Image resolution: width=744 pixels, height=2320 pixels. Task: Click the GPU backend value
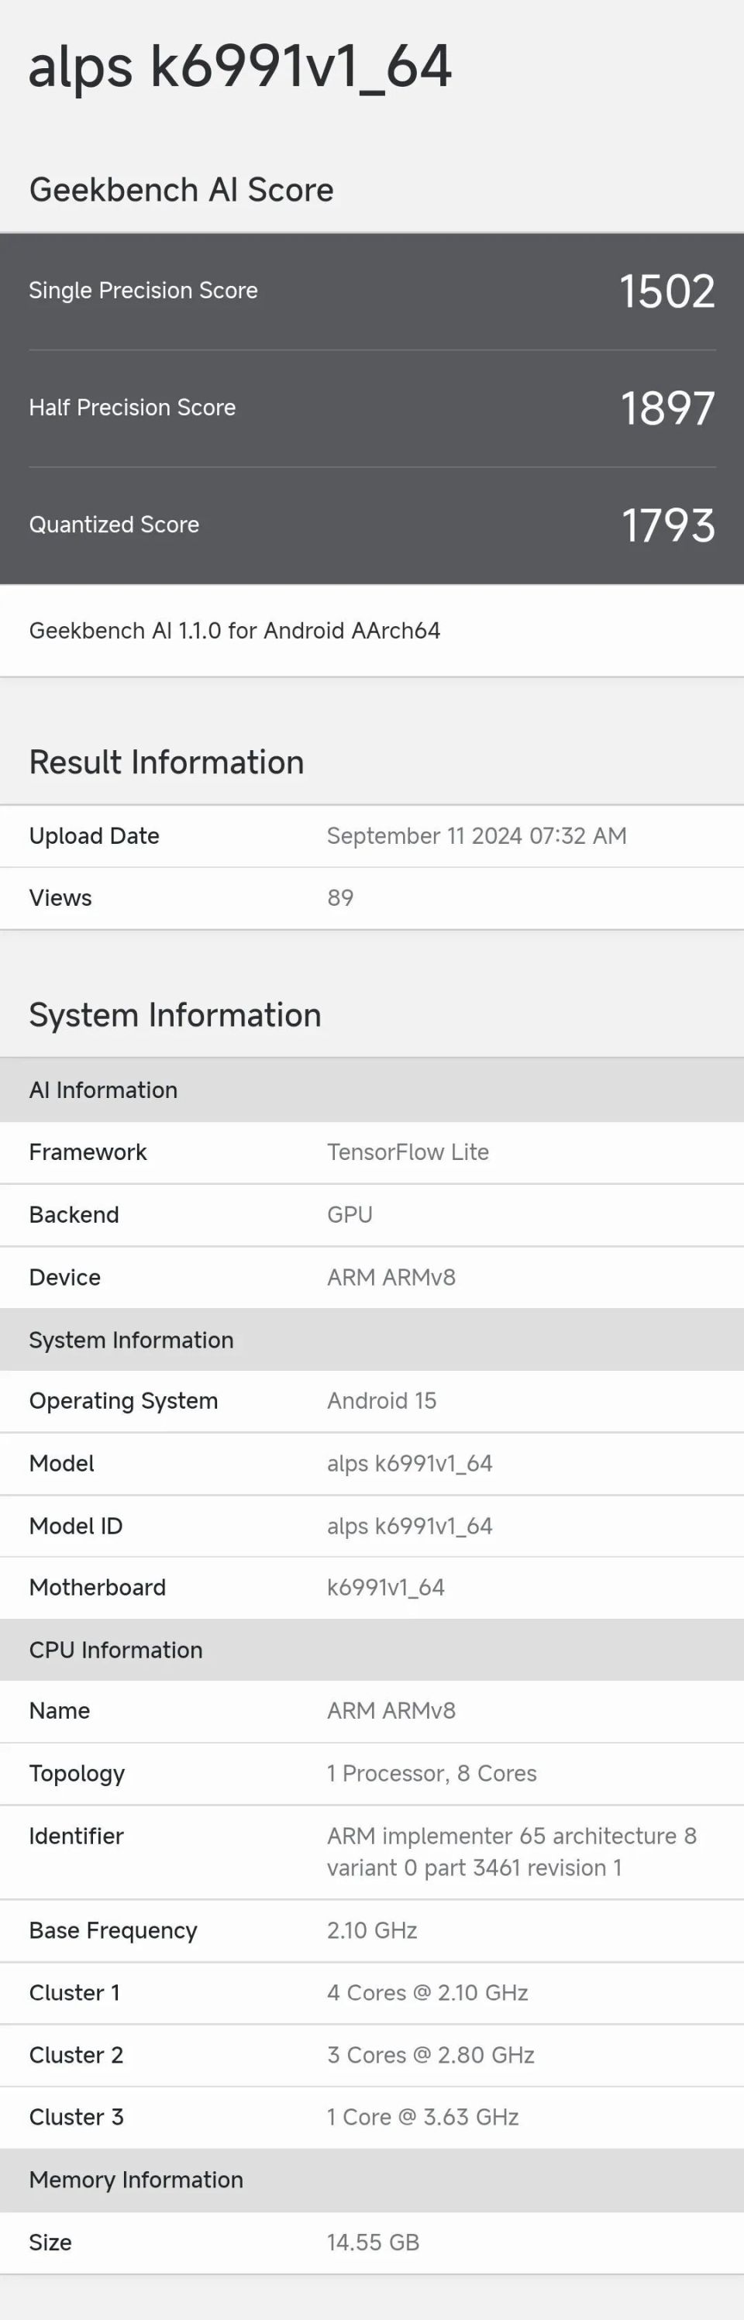350,1215
